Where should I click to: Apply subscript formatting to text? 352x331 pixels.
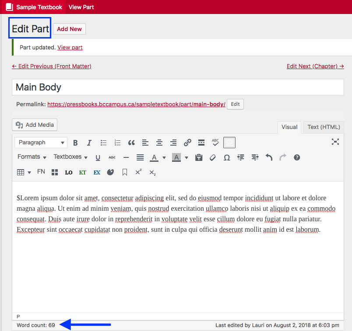[x=151, y=172]
